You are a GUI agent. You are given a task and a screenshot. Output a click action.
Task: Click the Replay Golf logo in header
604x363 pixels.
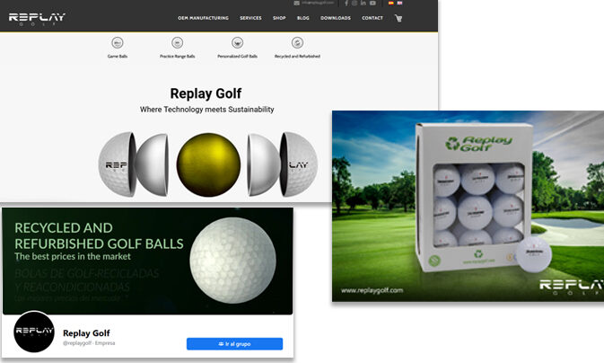pyautogui.click(x=37, y=19)
